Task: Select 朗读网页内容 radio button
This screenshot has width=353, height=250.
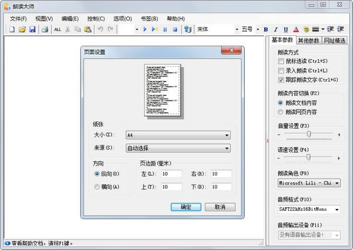Action: click(280, 112)
